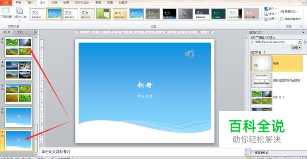The height and width of the screenshot is (159, 307).
Task: Apply the black theme with rainbow colors
Action: tap(169, 14)
